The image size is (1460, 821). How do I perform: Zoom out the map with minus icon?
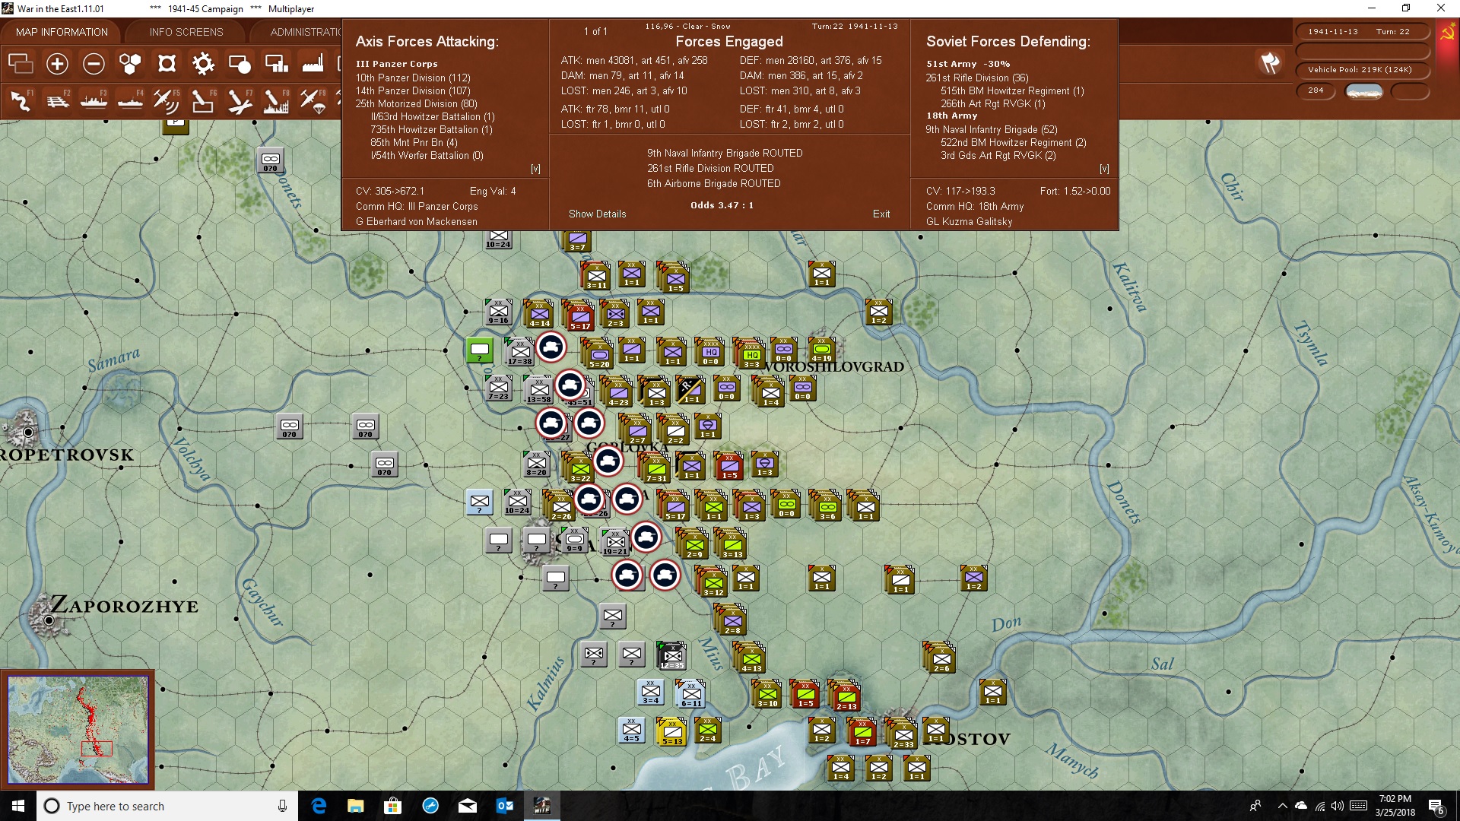click(x=94, y=64)
